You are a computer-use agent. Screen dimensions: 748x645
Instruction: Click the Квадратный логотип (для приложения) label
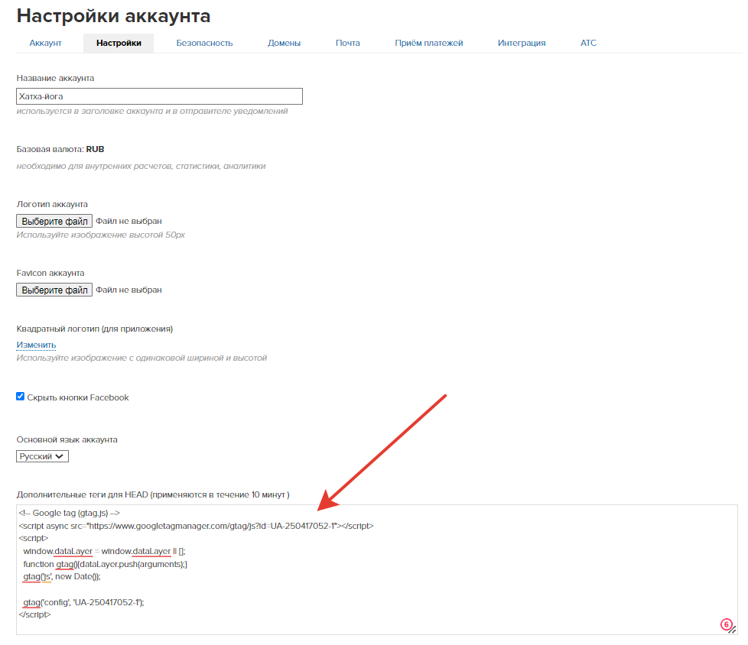[94, 329]
